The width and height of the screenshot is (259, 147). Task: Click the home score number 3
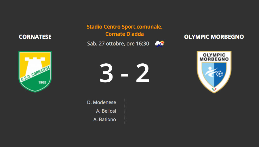(x=106, y=73)
